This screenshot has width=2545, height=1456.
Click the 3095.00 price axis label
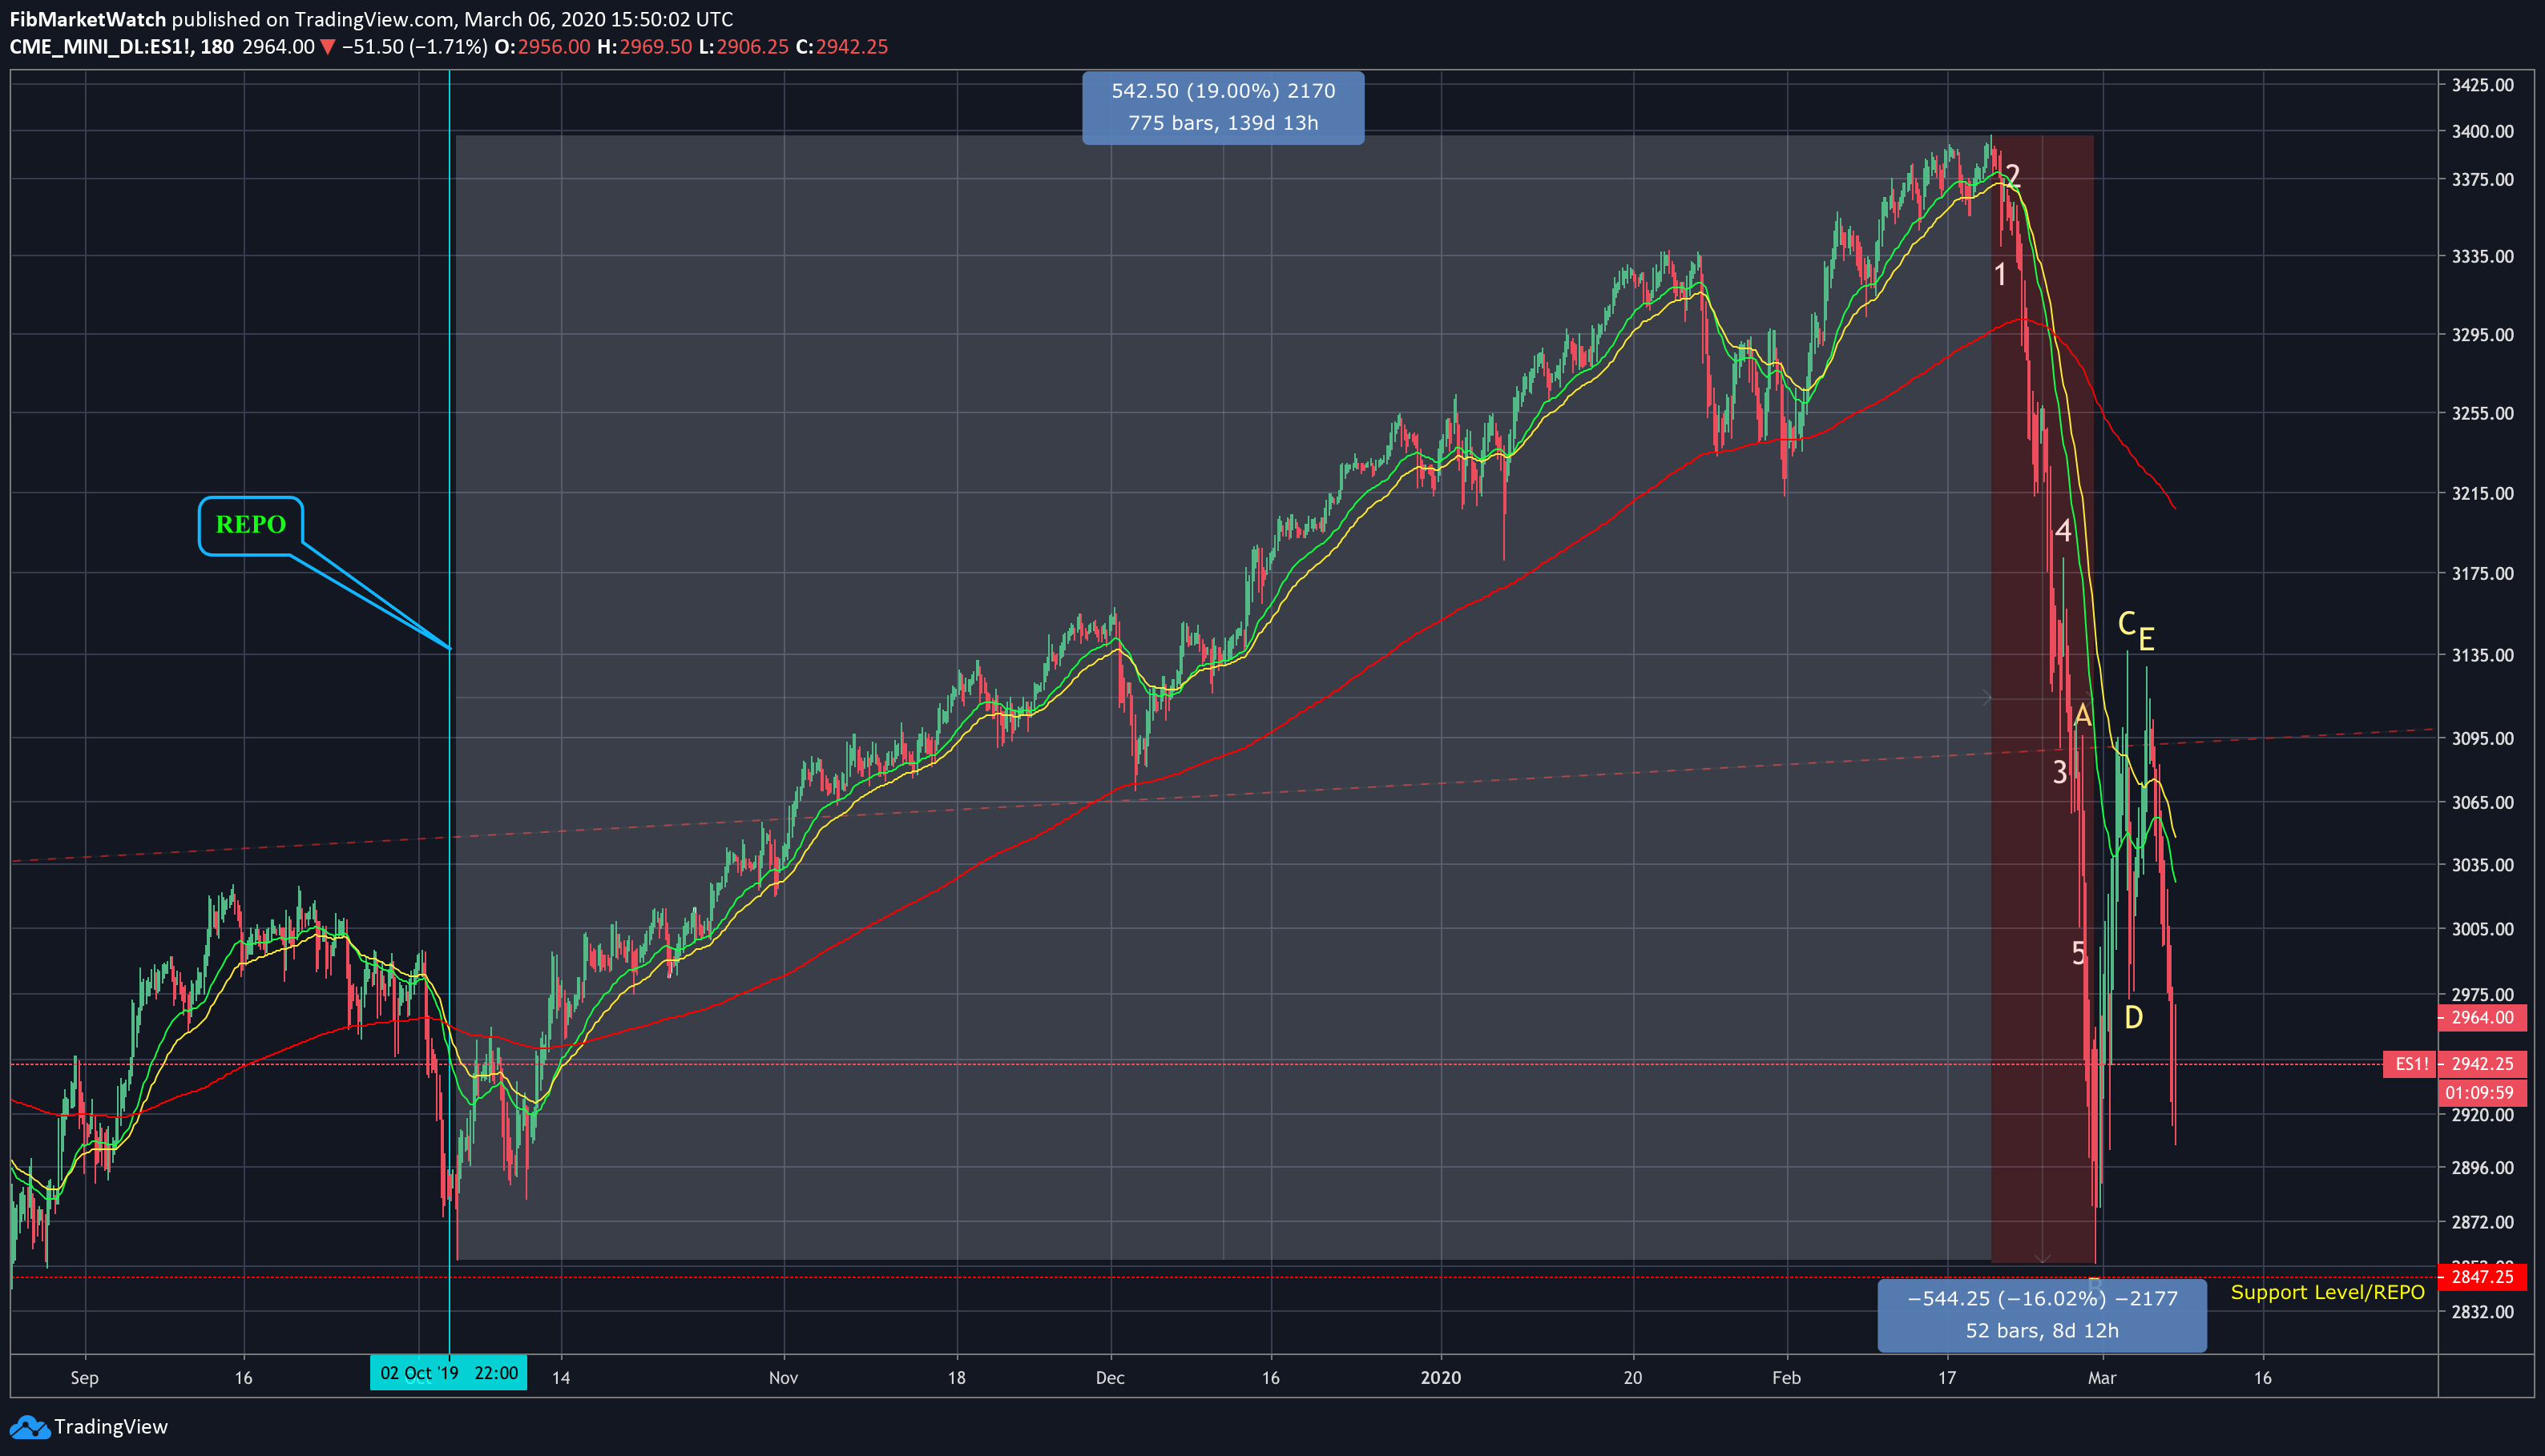tap(2482, 738)
